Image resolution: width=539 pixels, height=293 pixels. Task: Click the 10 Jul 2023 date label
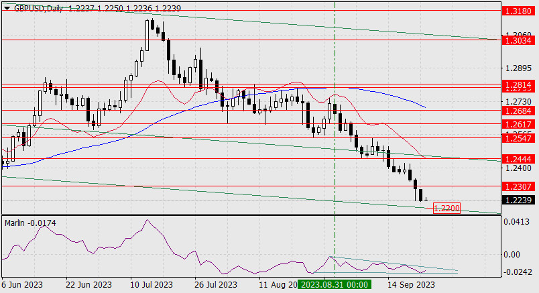[152, 285]
